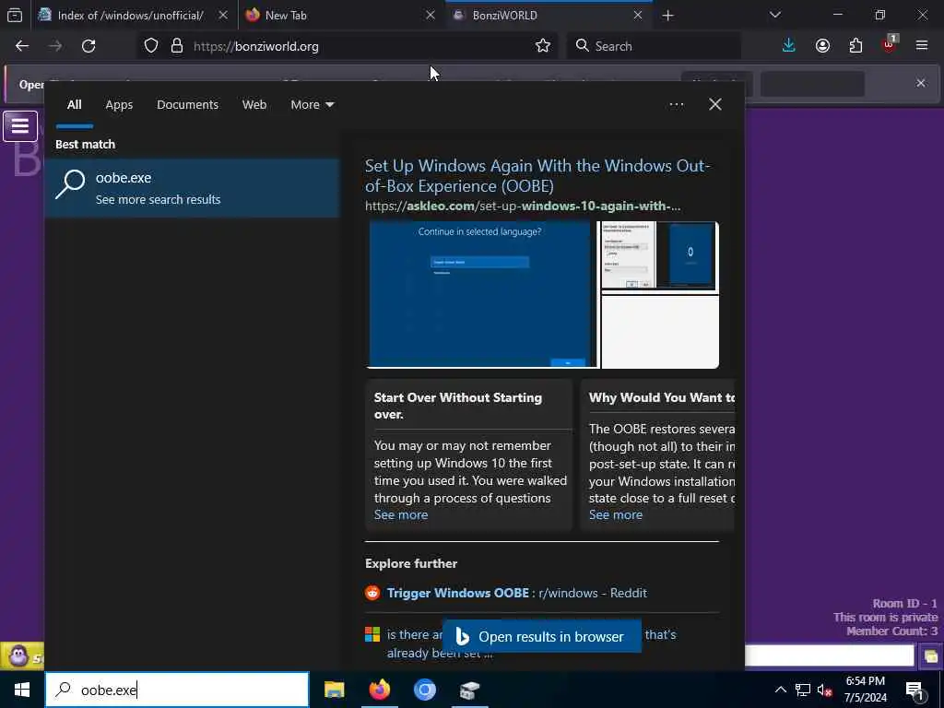Open the 6:54 PM clock calendar
This screenshot has height=708, width=944.
tap(865, 690)
